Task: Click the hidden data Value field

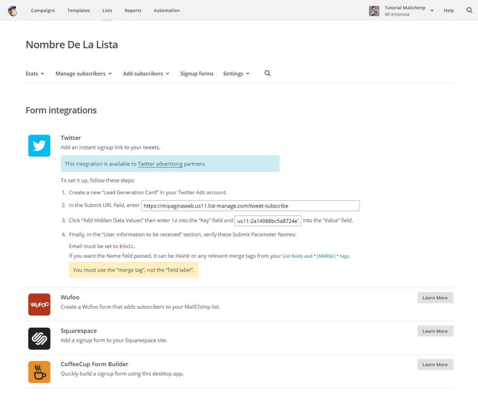Action: pyautogui.click(x=268, y=221)
